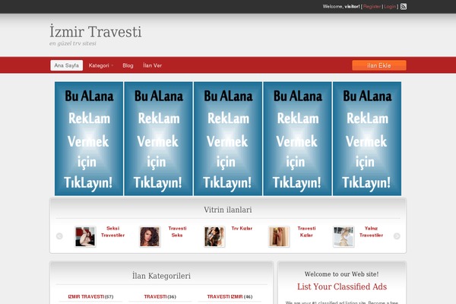Click the İlan Kategorileri heading
The height and width of the screenshot is (304, 456).
pyautogui.click(x=161, y=275)
